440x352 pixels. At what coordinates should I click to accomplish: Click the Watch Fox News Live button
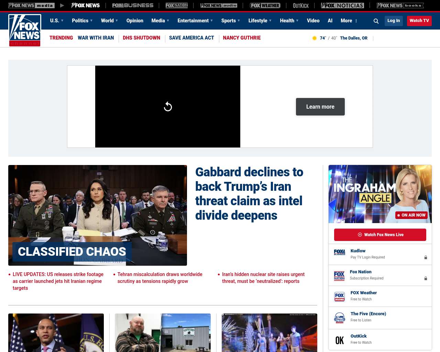coord(380,235)
